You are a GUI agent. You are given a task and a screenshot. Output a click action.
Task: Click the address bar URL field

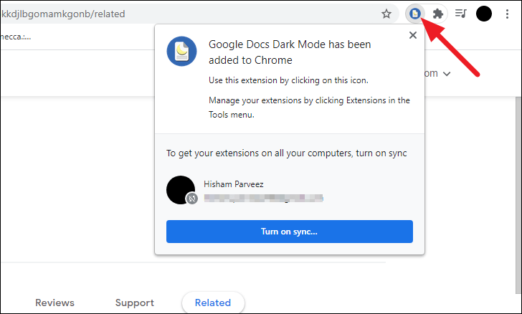(x=179, y=13)
